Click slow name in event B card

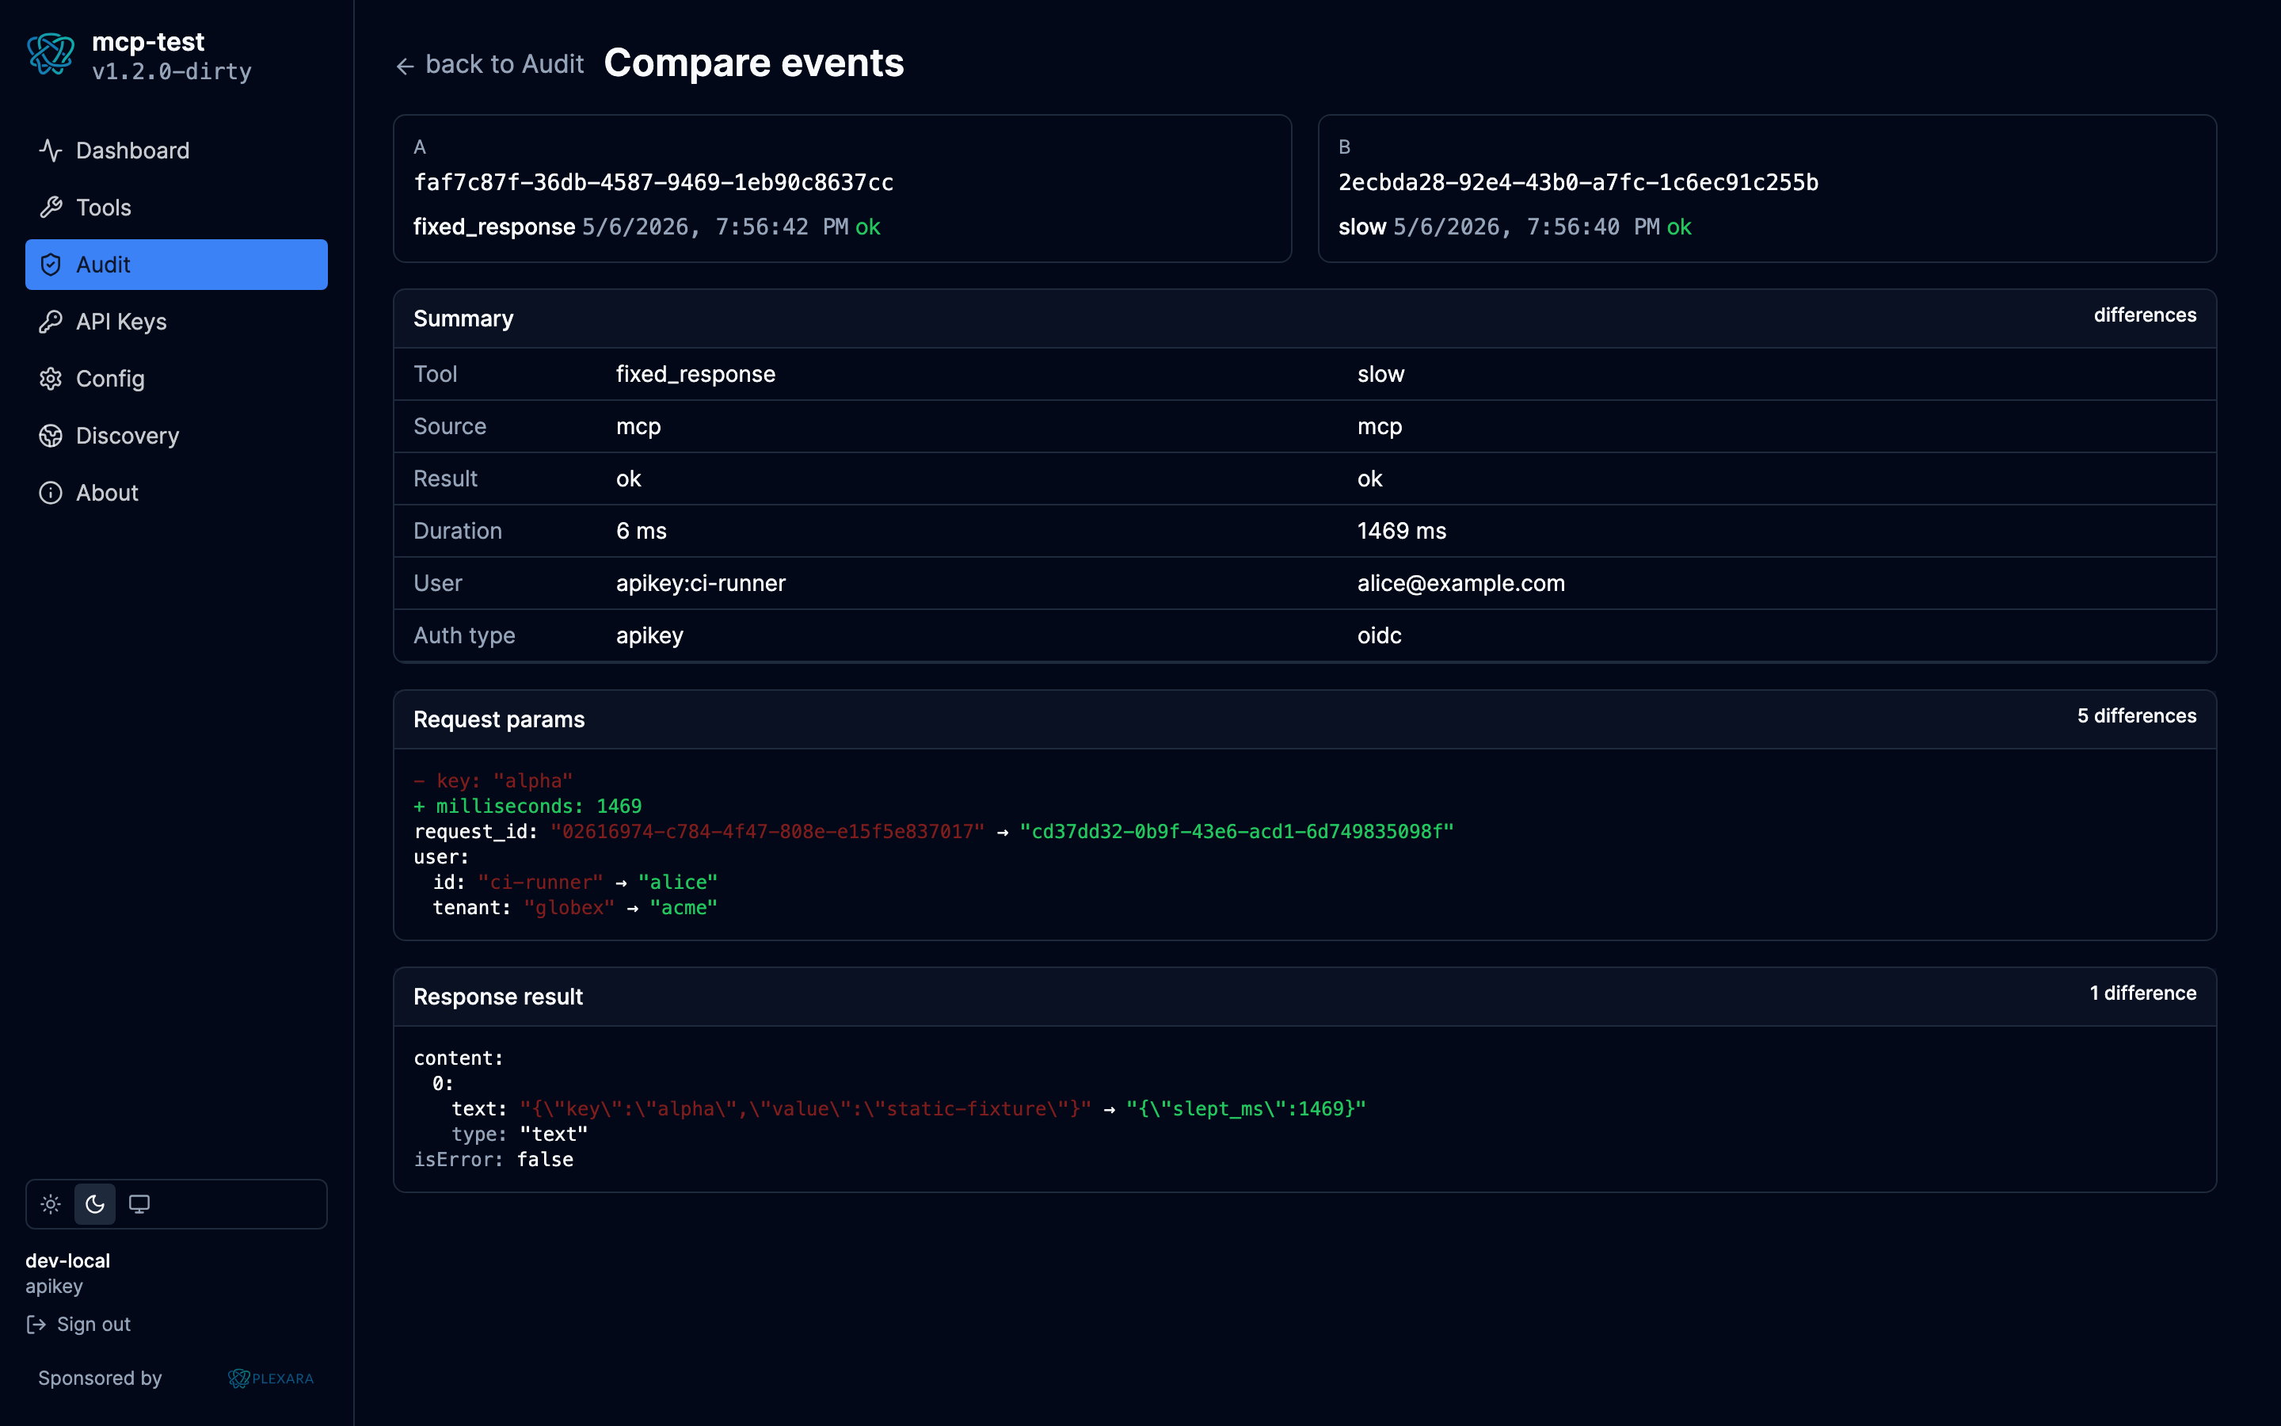pos(1362,227)
